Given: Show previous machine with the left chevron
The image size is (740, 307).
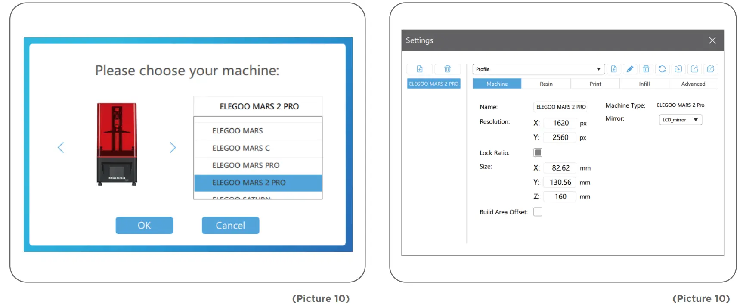Looking at the screenshot, I should pos(61,148).
